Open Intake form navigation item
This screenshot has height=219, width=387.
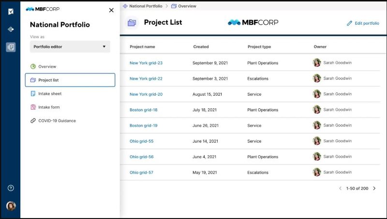tap(49, 107)
